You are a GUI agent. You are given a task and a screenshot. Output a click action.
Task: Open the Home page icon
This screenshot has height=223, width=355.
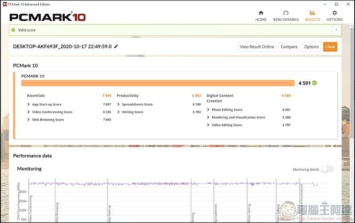point(261,13)
